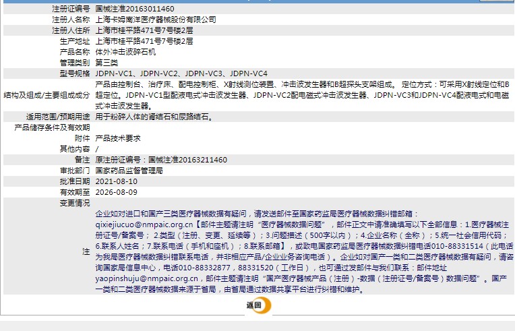Click the 适用范围/预期用途 label
515x331 pixels.
tap(58, 117)
